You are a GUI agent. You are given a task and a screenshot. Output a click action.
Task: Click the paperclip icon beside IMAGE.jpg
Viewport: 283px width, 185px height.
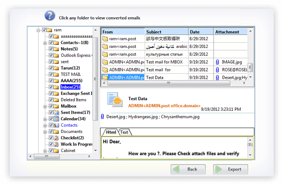tap(217, 62)
